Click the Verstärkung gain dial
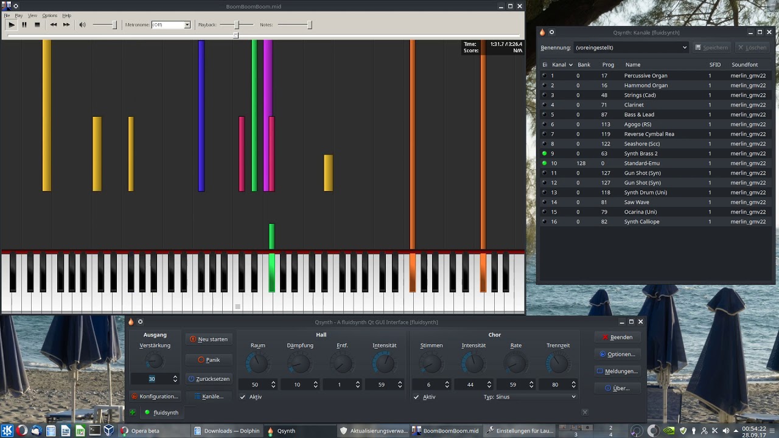 coord(155,361)
